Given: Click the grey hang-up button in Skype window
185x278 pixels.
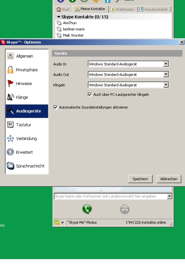Looking at the screenshot, I should (x=125, y=209).
